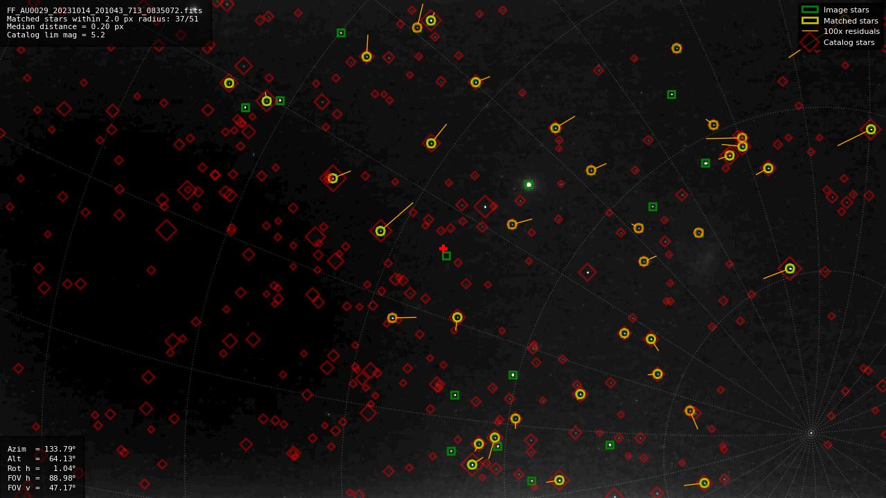Click the star where grid lines converge
The height and width of the screenshot is (498, 886).
(x=811, y=433)
